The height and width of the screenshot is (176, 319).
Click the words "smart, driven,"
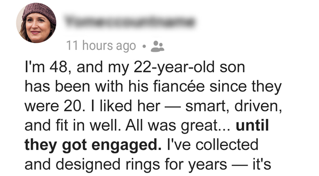pyautogui.click(x=234, y=107)
